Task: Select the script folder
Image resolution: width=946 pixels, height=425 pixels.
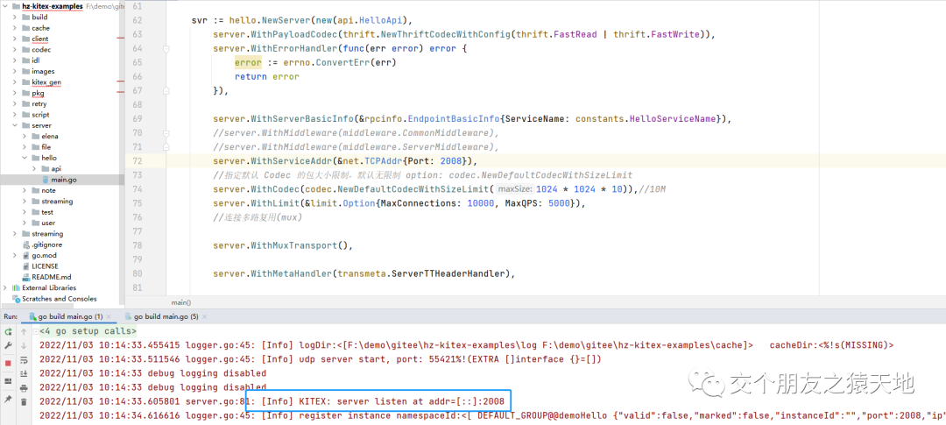Action: pyautogui.click(x=39, y=115)
